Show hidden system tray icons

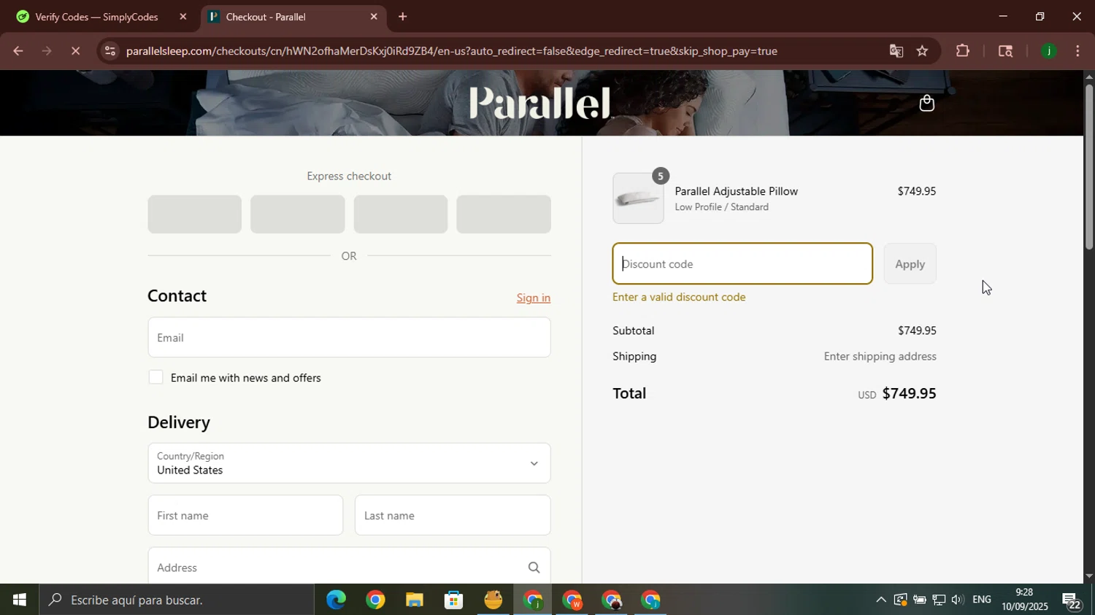point(881,600)
